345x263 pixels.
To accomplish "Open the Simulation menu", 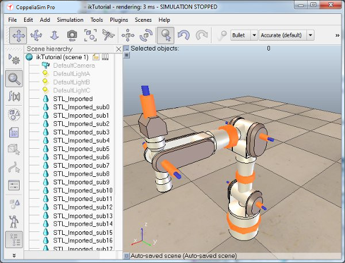I will (x=70, y=20).
